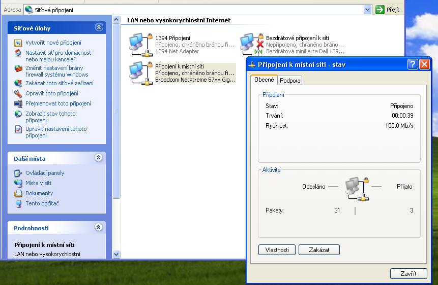
Task: Click the activity network computers icon
Action: [357, 189]
